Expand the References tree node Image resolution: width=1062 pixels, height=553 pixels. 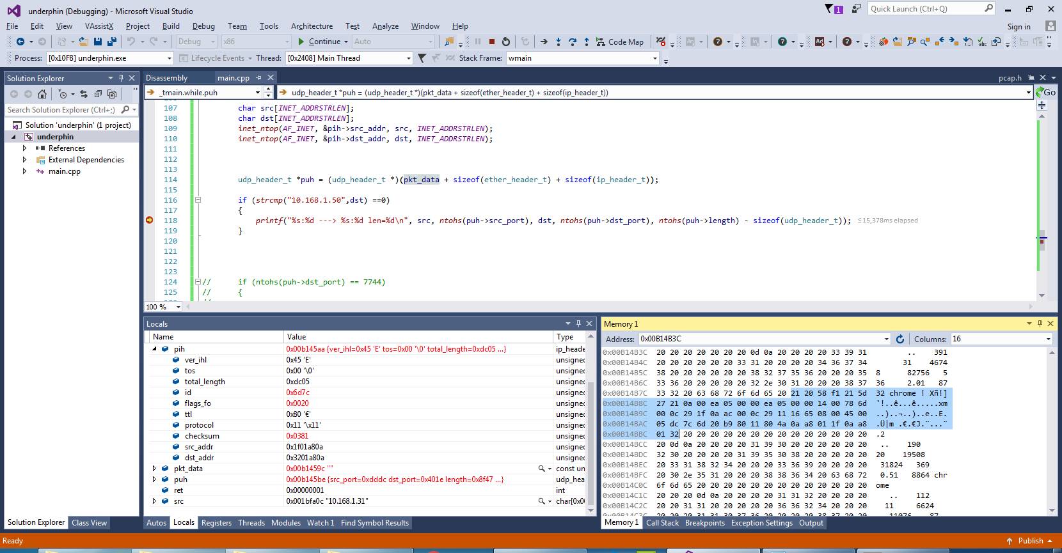tap(25, 148)
